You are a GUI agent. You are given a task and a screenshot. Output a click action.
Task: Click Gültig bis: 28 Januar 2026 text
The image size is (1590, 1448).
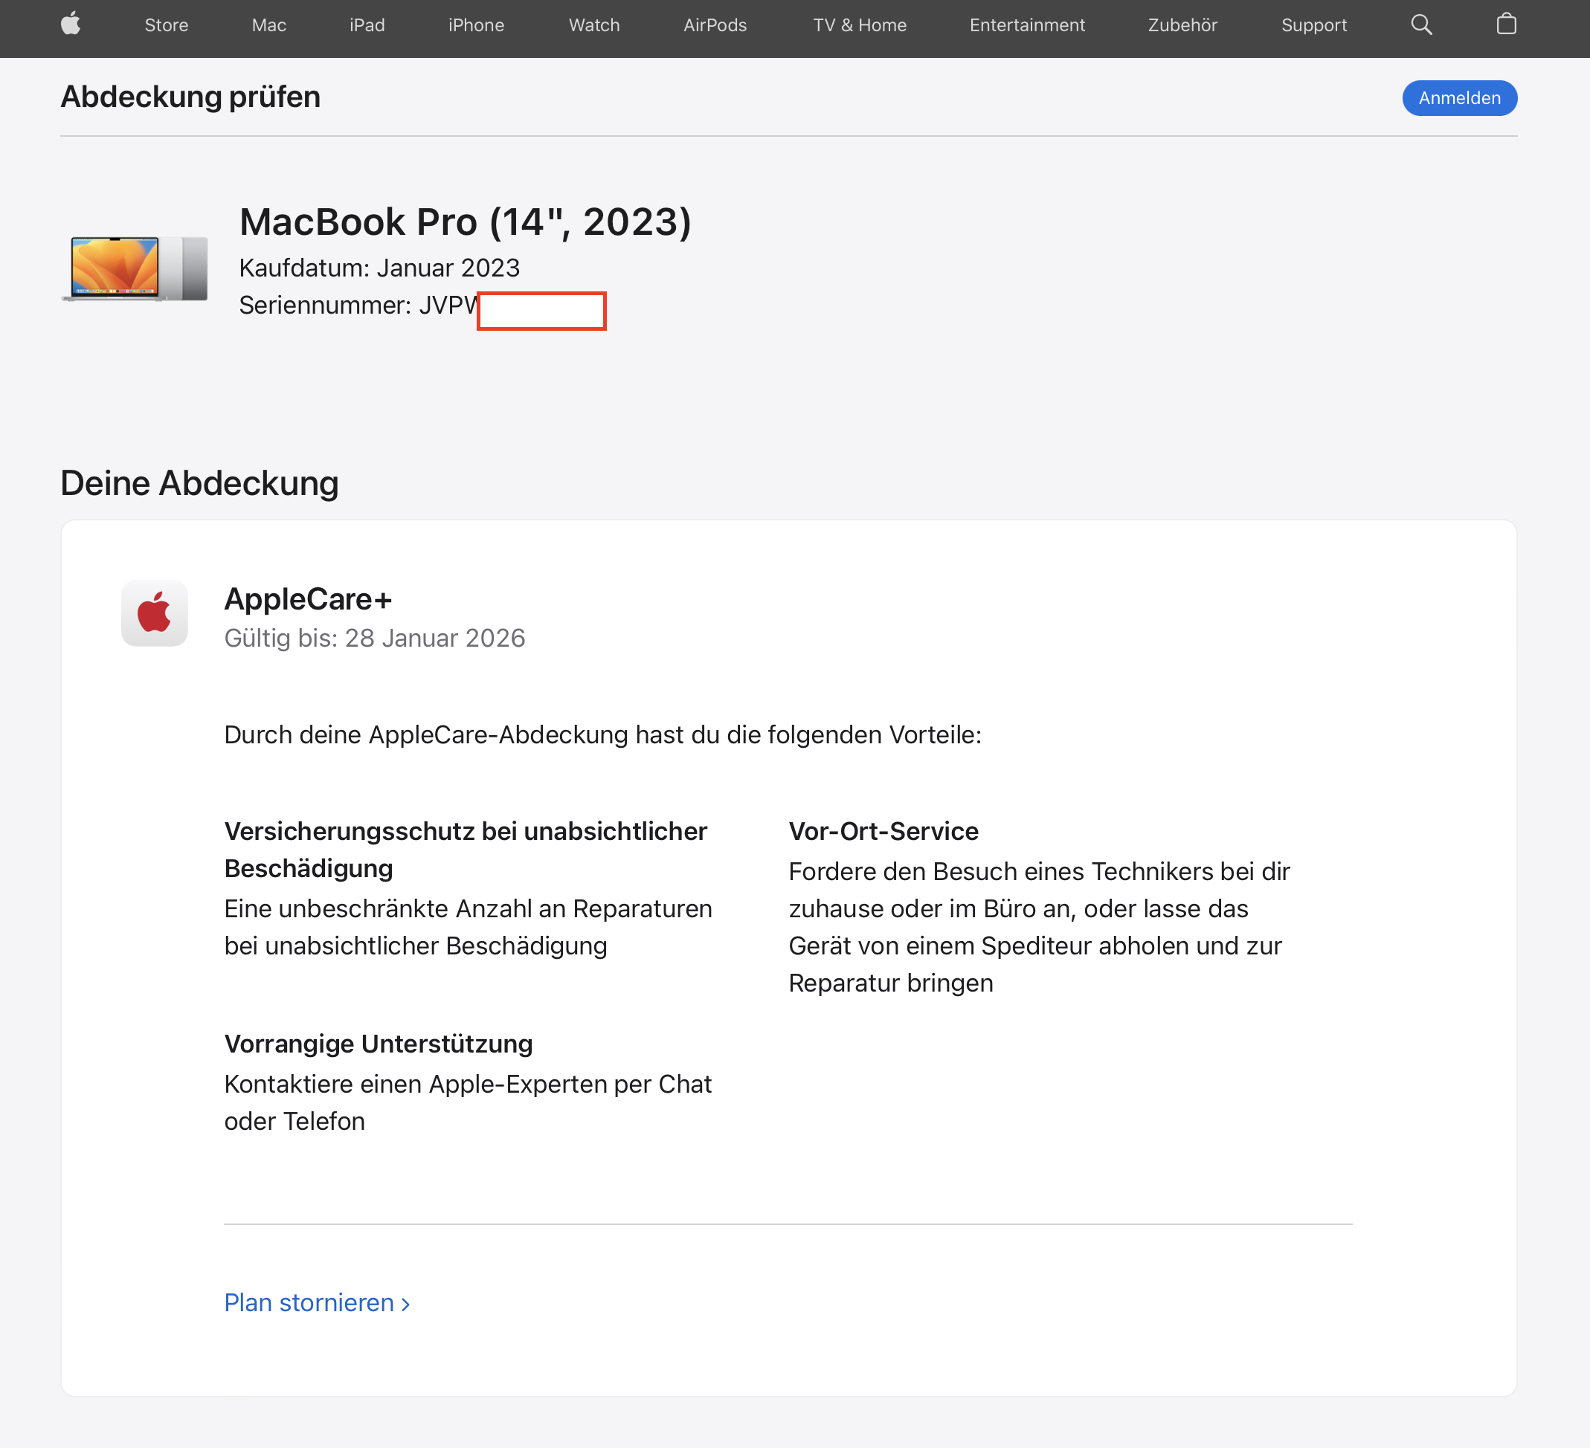pos(375,638)
